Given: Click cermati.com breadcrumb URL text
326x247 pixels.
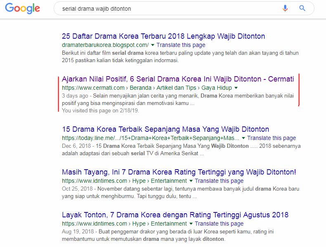Looking at the screenshot, I should pos(147,88).
